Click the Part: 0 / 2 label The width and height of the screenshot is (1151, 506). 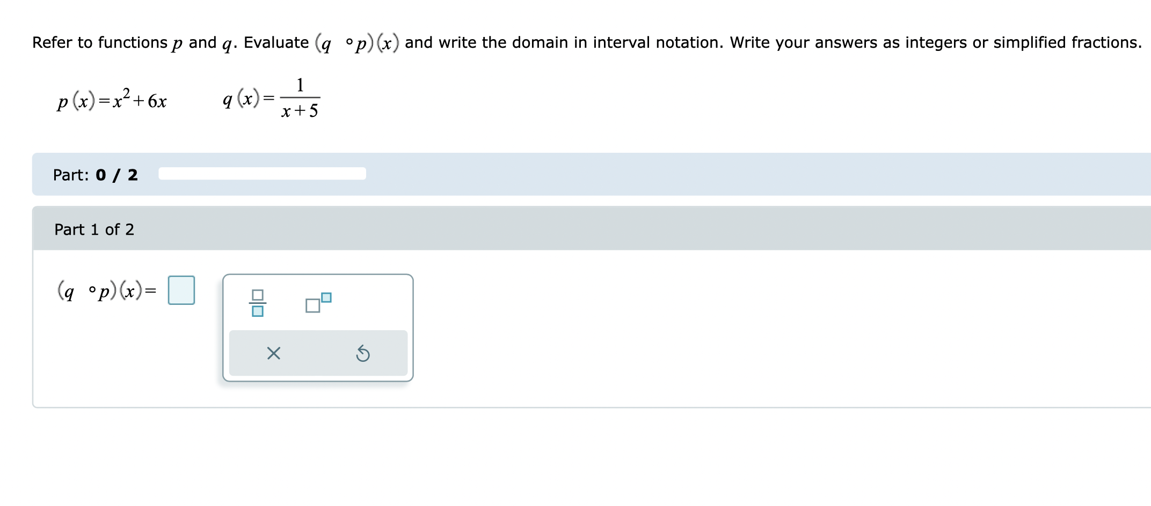click(x=96, y=175)
